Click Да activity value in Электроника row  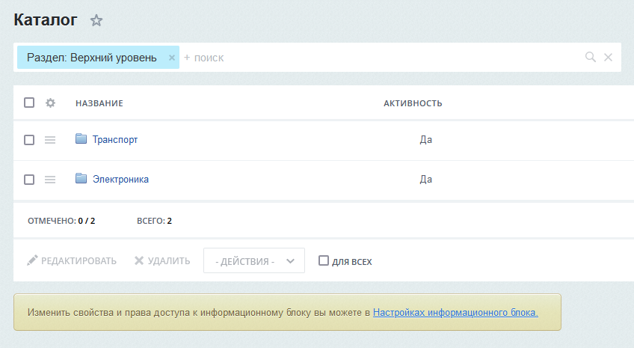425,180
